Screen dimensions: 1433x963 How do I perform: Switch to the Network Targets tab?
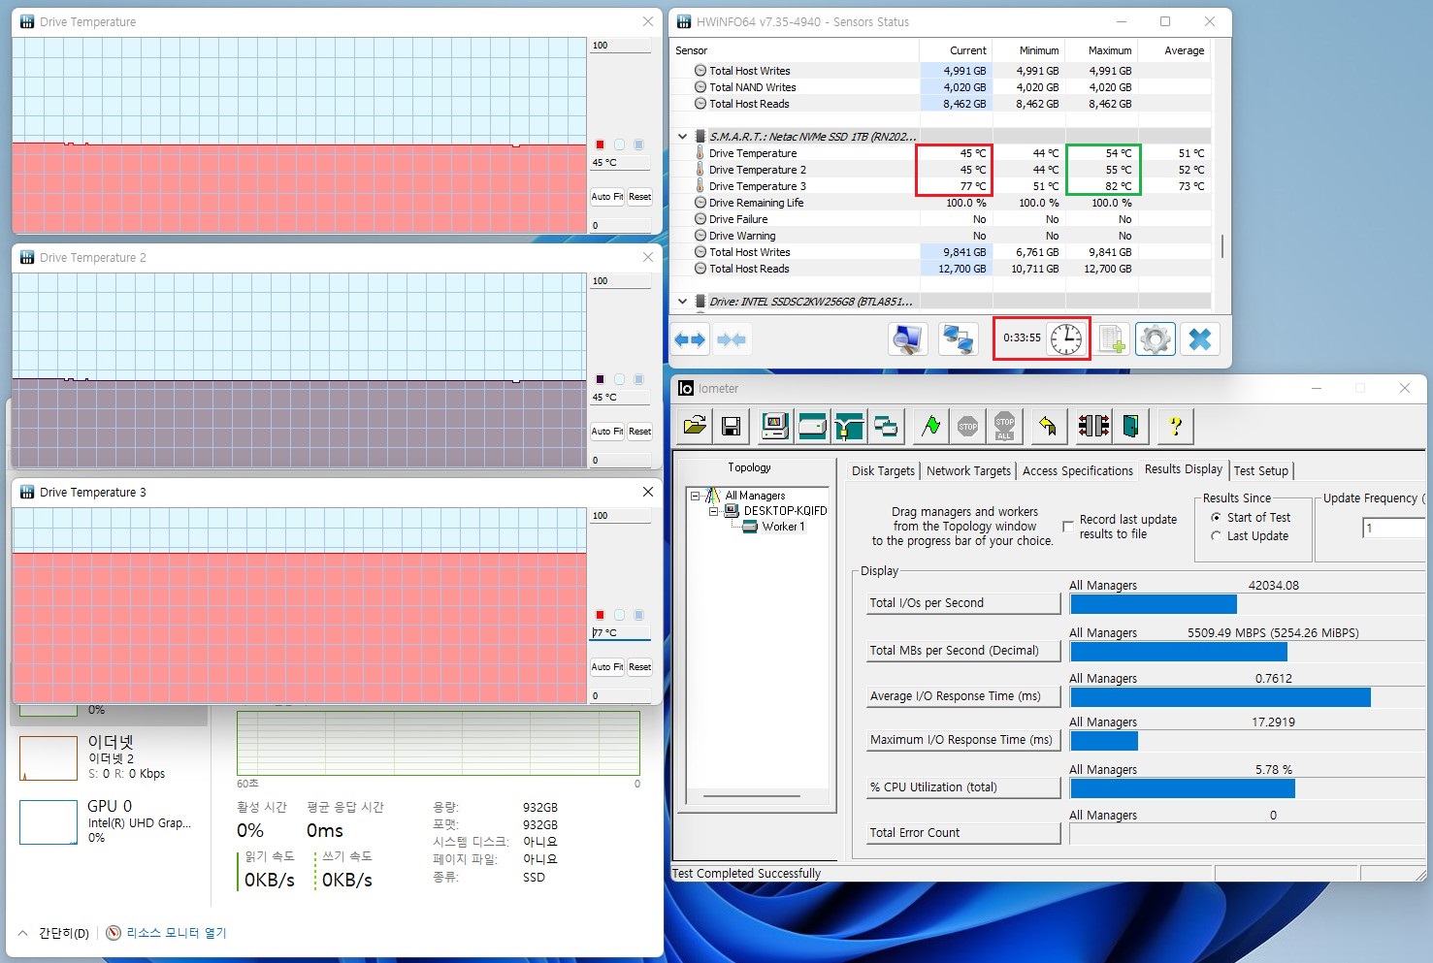[968, 470]
